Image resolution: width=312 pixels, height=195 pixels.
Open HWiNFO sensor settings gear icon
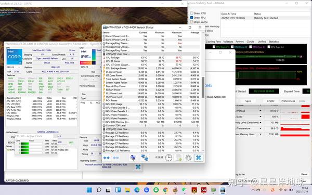point(188,158)
